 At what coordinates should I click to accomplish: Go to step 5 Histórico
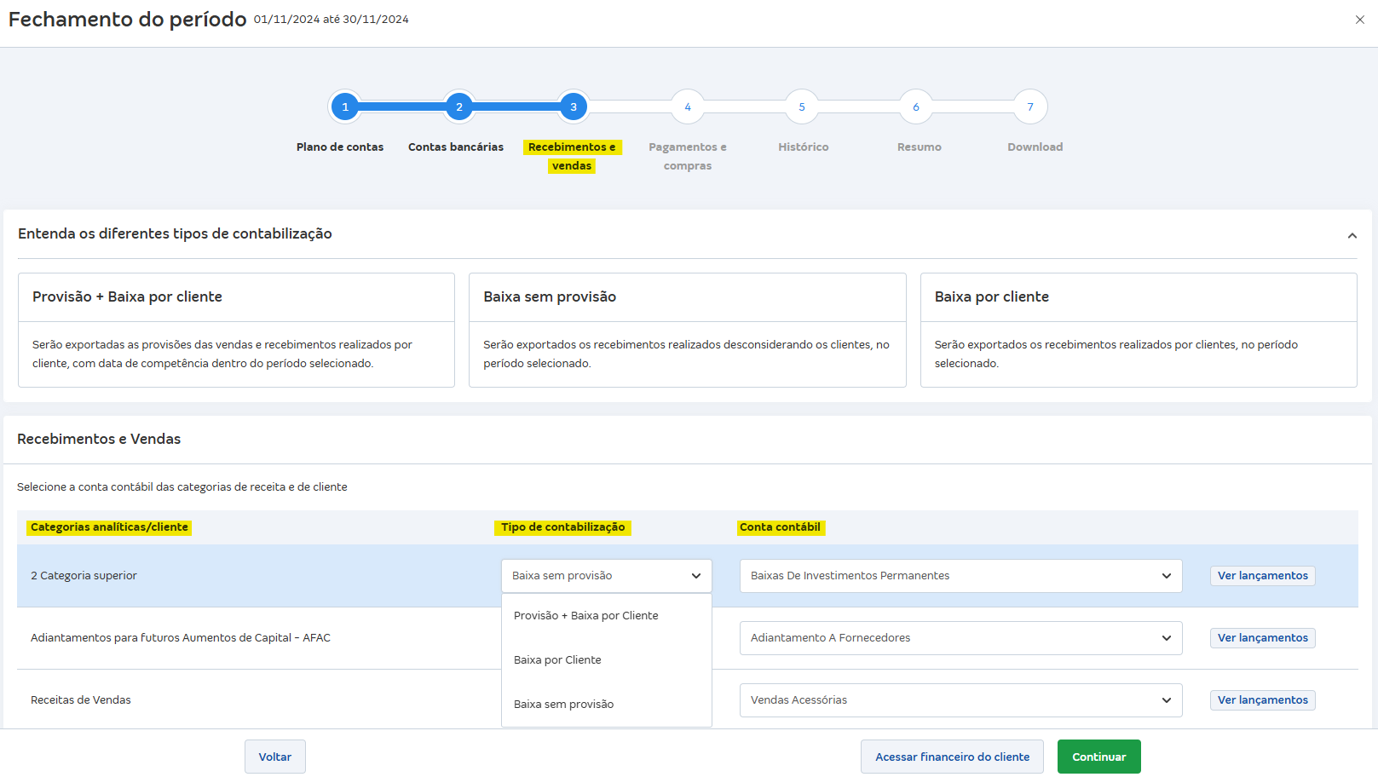802,106
